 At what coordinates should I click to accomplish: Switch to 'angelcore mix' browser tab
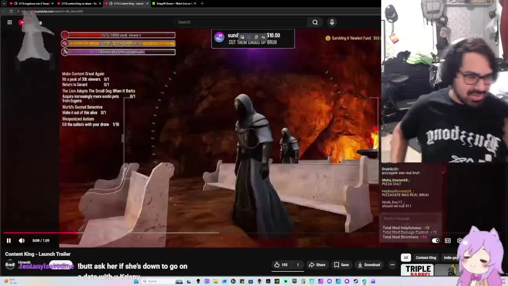click(x=32, y=4)
